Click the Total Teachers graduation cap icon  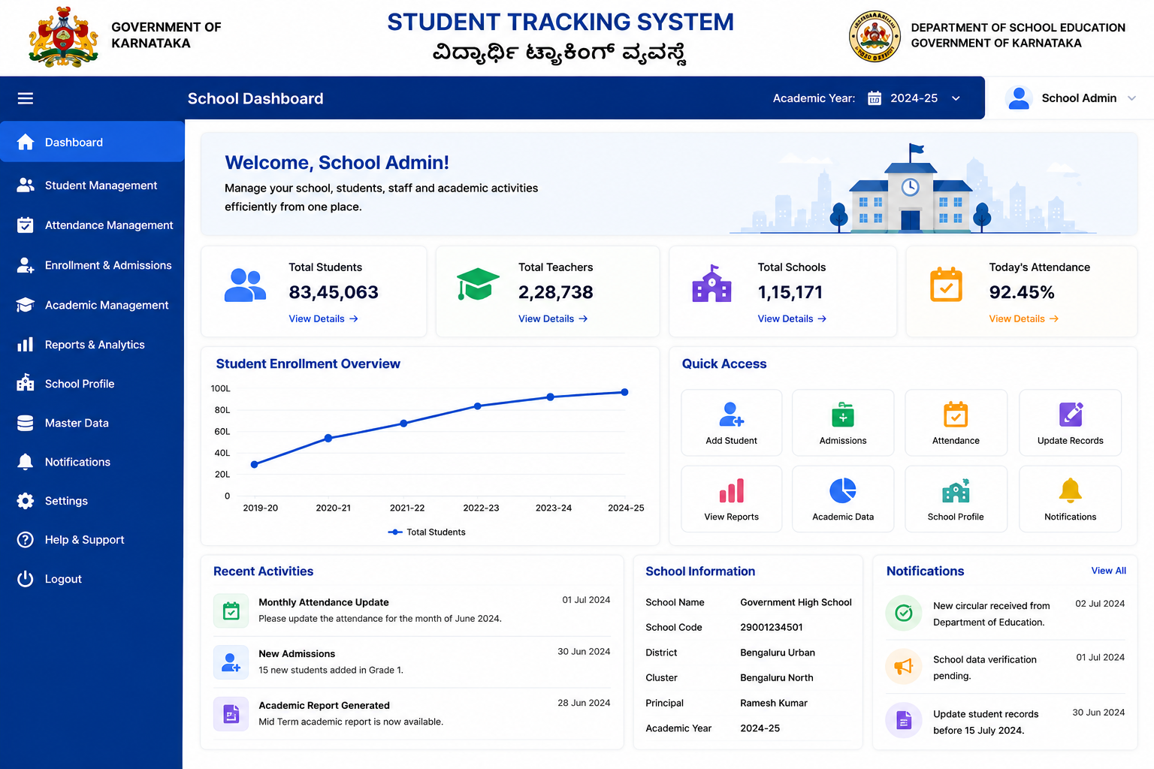pyautogui.click(x=478, y=284)
